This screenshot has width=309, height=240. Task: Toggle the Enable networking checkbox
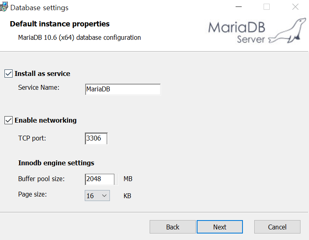(9, 120)
